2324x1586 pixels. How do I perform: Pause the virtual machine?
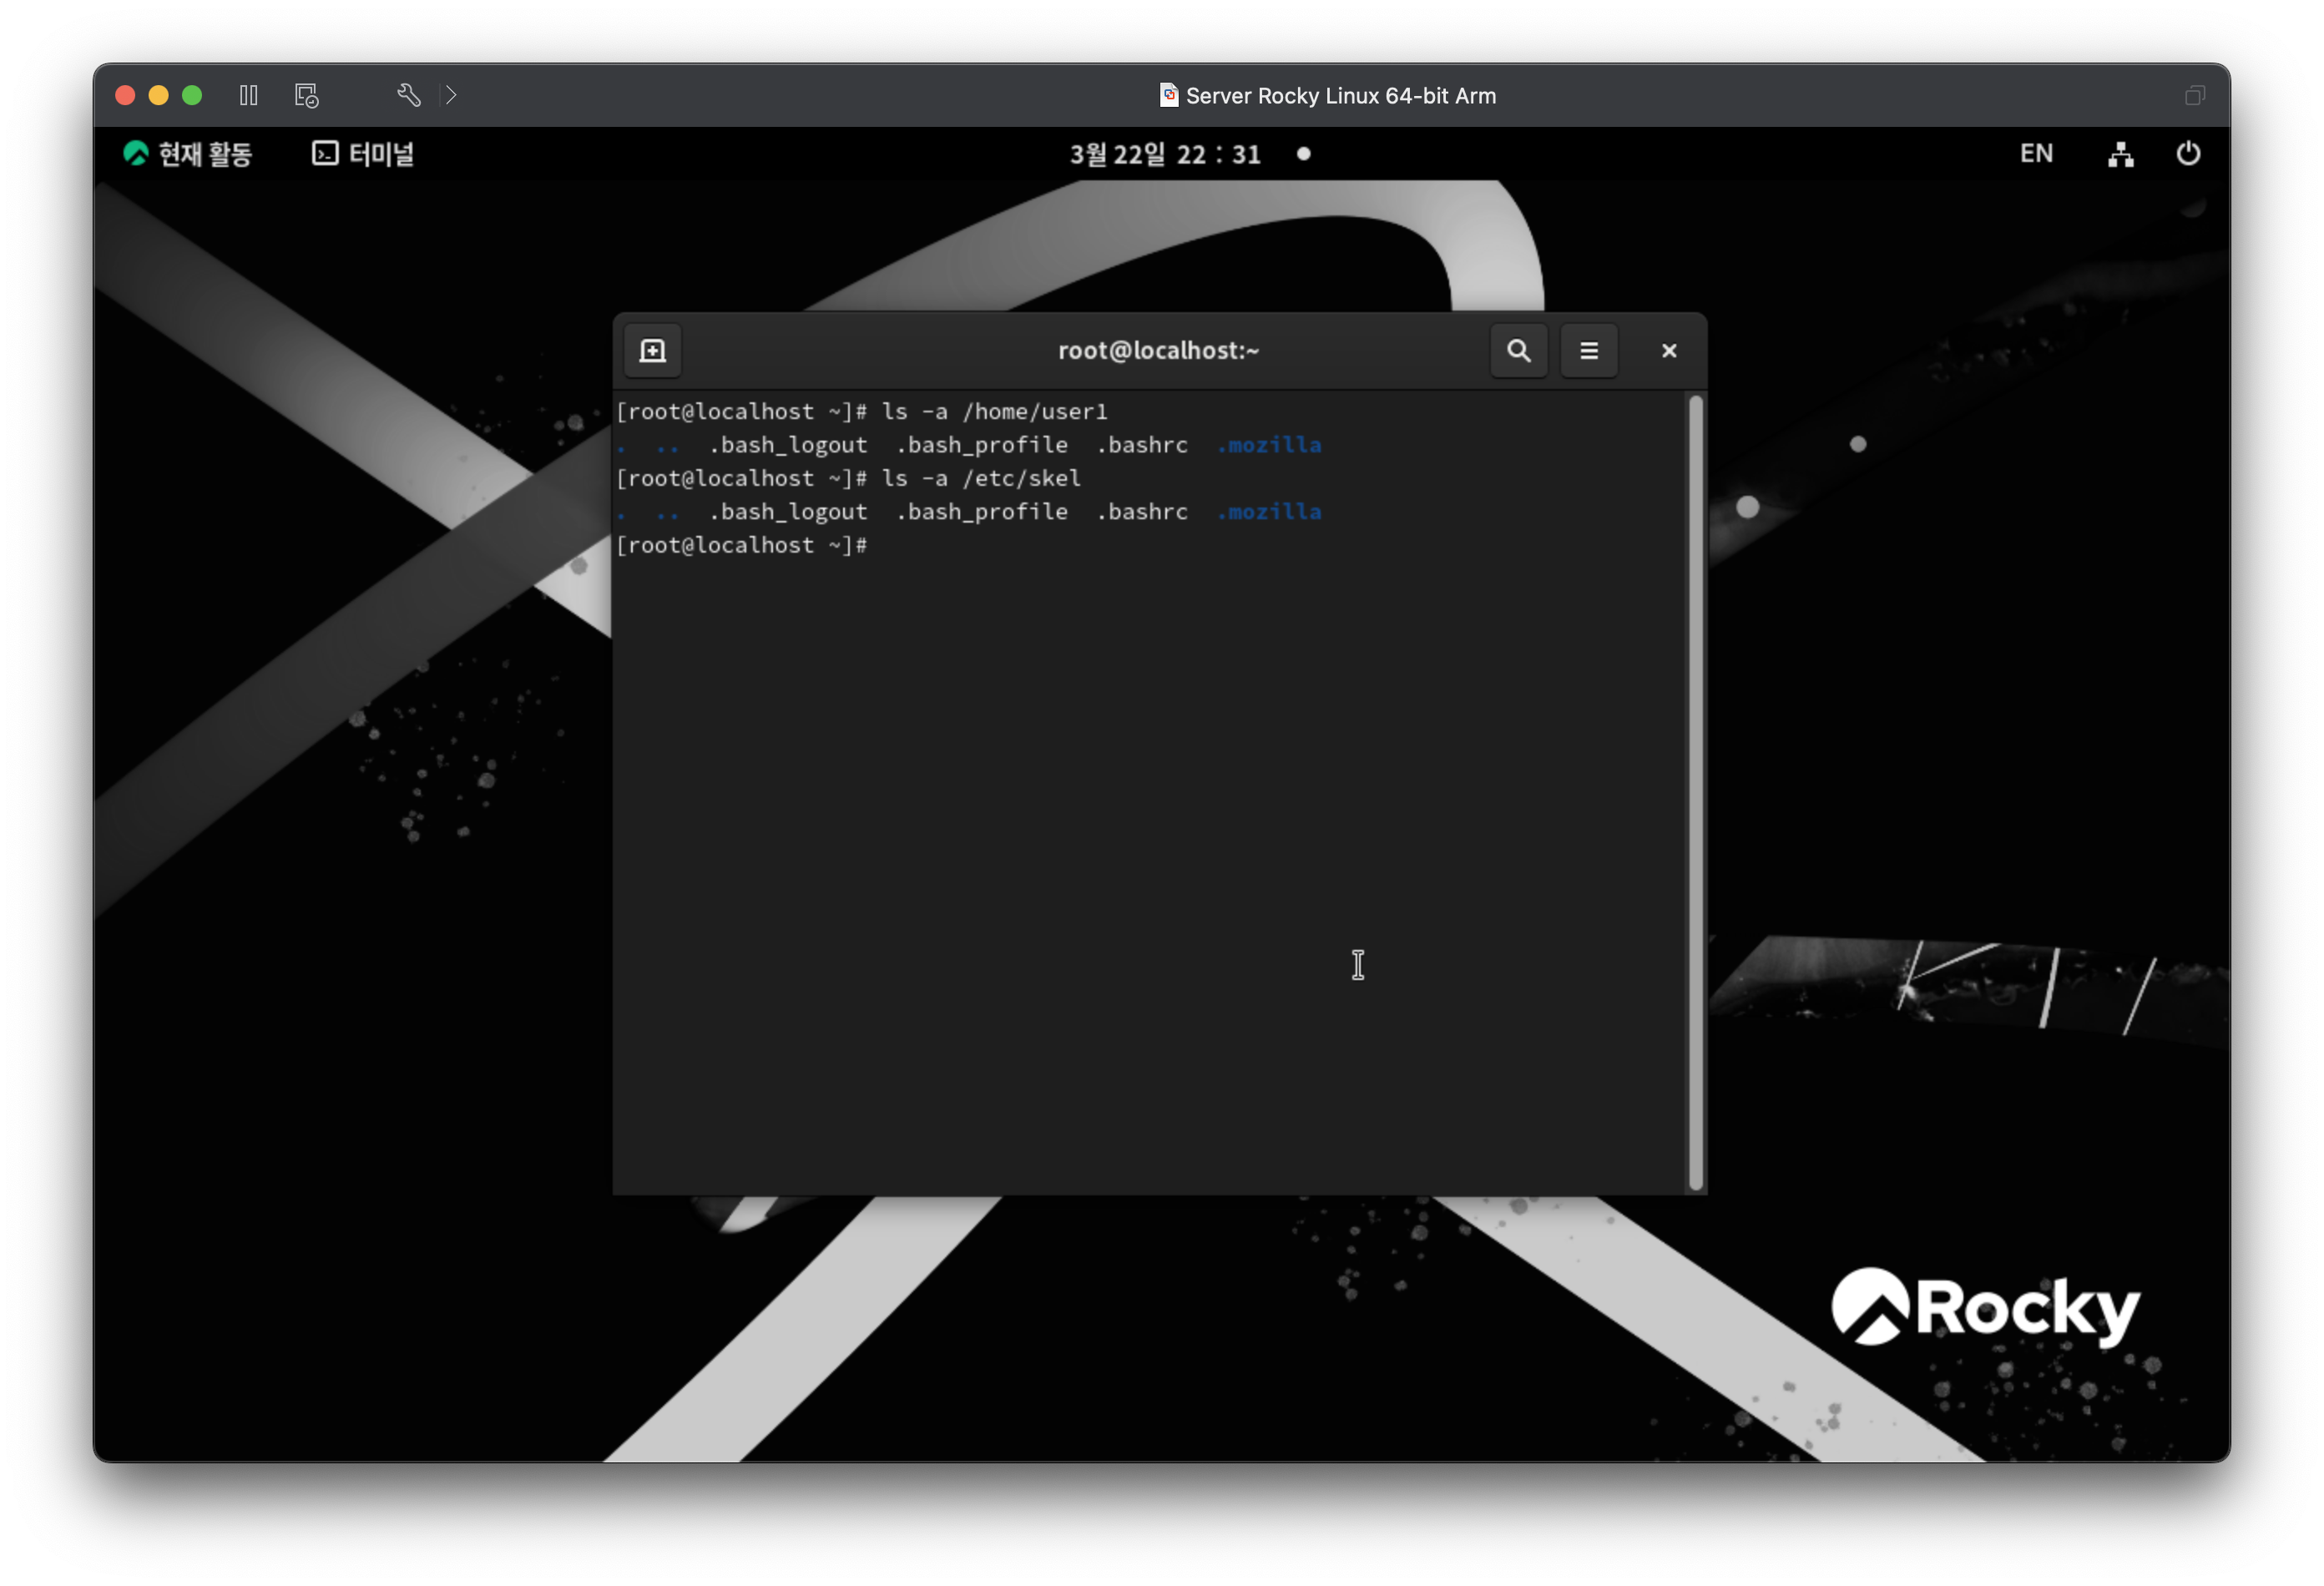click(249, 95)
